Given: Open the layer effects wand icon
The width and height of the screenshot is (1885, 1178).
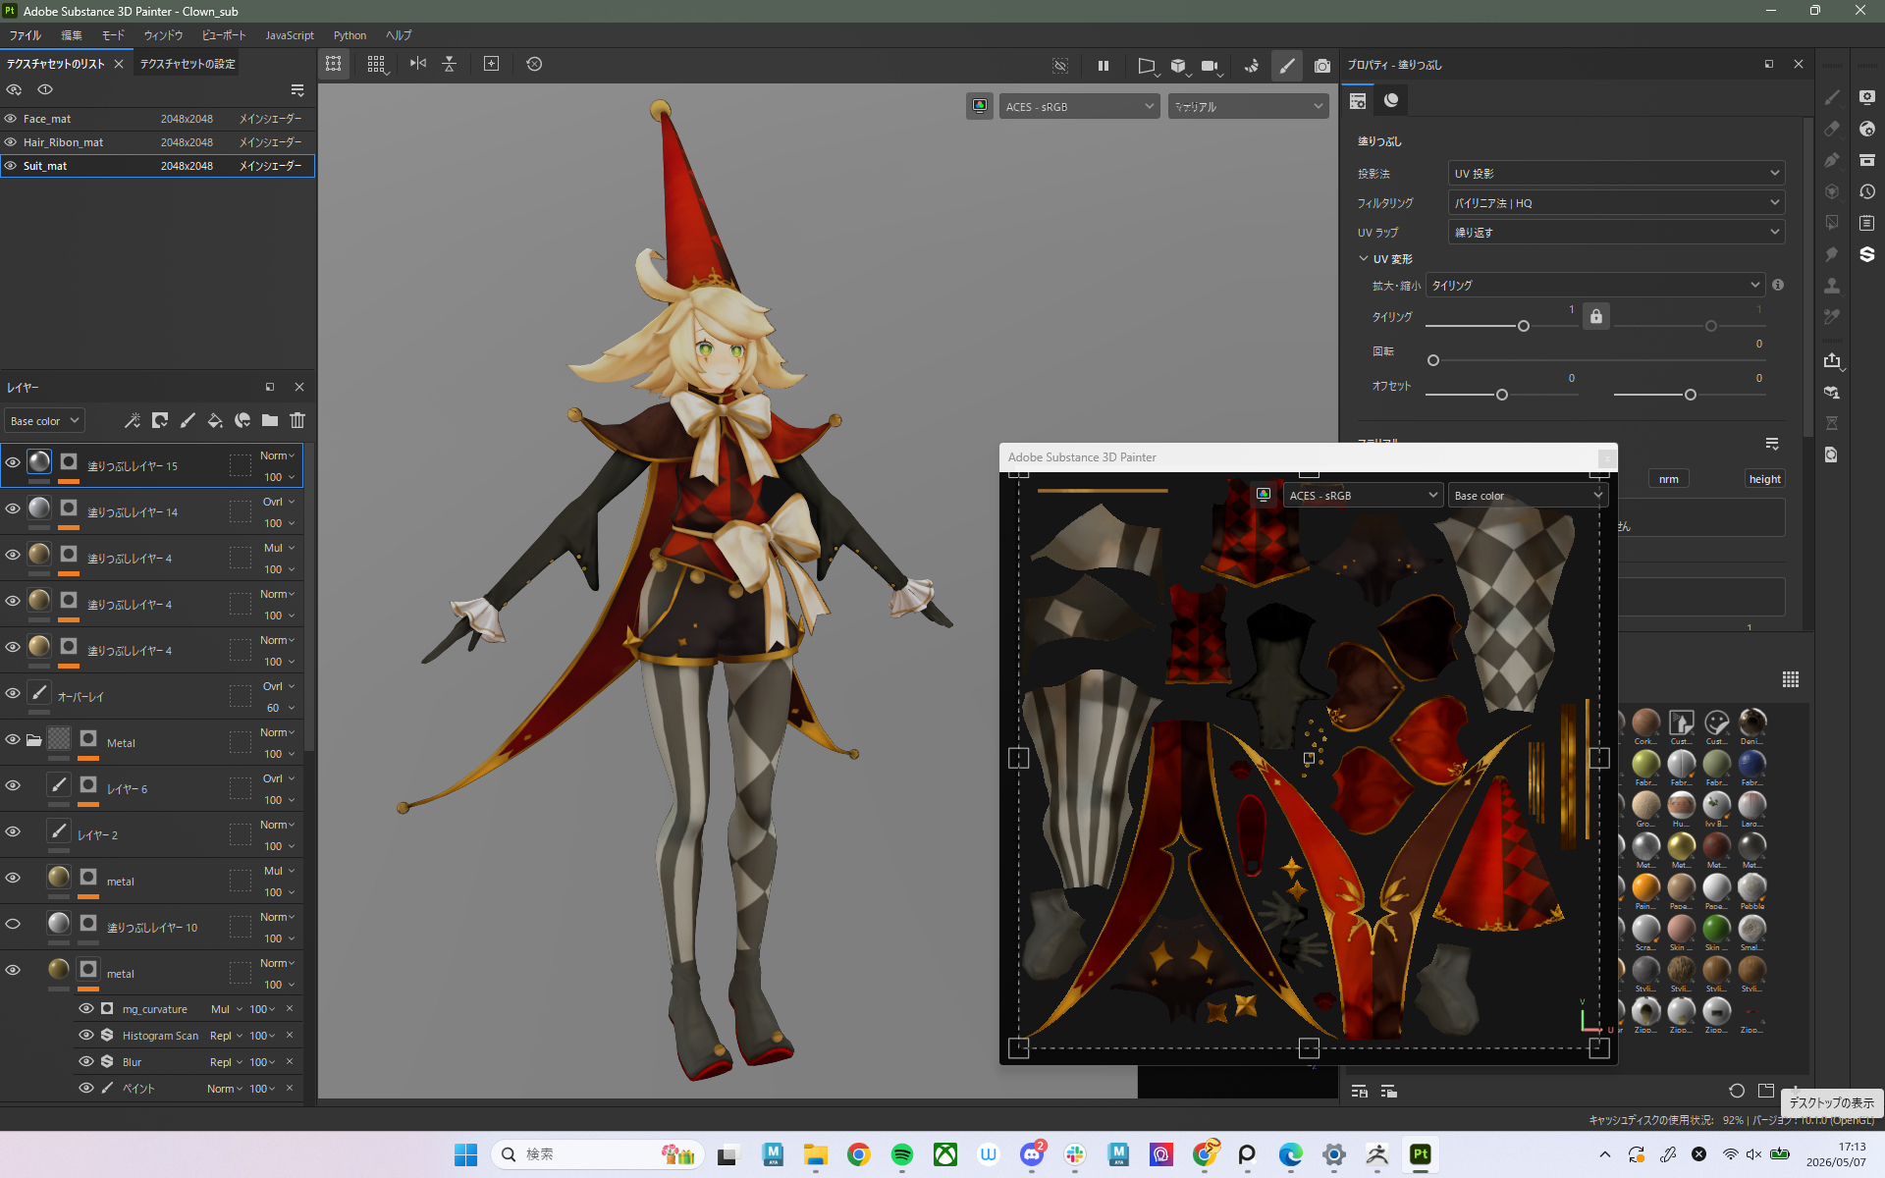Looking at the screenshot, I should coord(133,420).
